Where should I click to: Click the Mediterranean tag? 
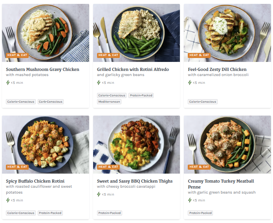[x=109, y=102]
